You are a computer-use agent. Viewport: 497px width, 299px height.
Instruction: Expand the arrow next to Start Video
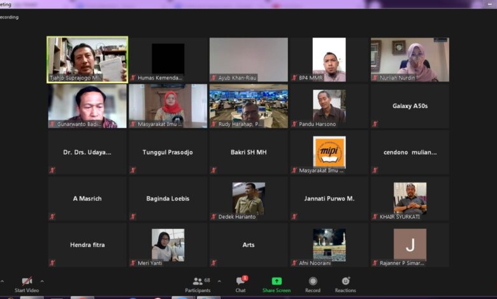42,281
